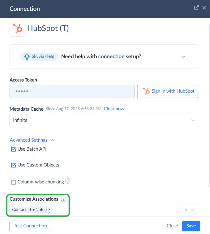Uncheck Use Batch API checkbox
The height and width of the screenshot is (234, 210).
coord(14,149)
